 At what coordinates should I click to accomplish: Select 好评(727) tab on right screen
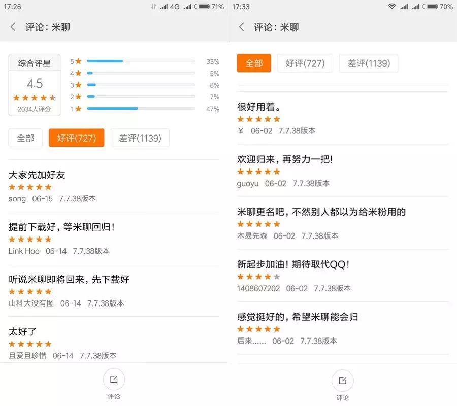(x=305, y=63)
